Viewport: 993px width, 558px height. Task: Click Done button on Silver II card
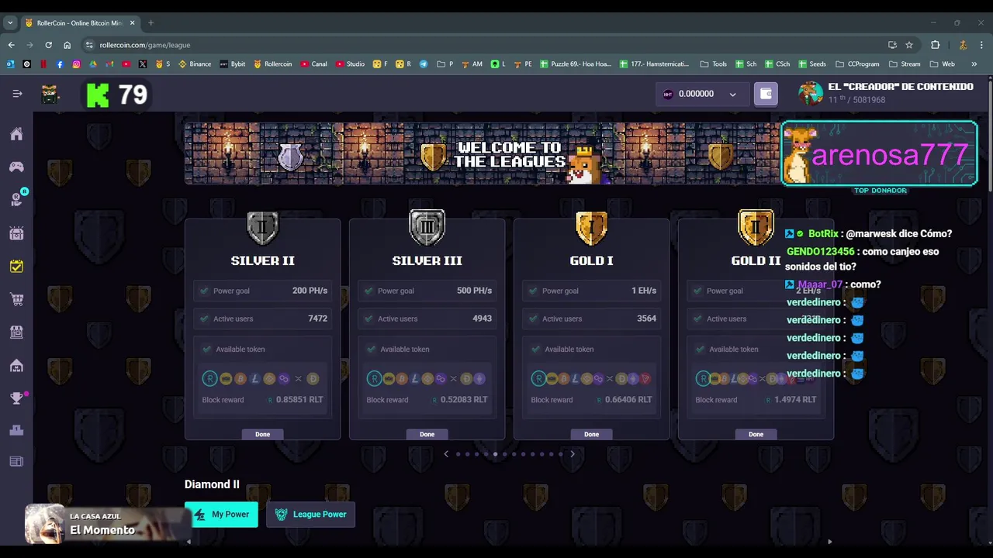pos(262,434)
